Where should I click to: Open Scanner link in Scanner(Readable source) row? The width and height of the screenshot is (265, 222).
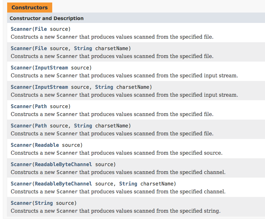click(x=21, y=145)
